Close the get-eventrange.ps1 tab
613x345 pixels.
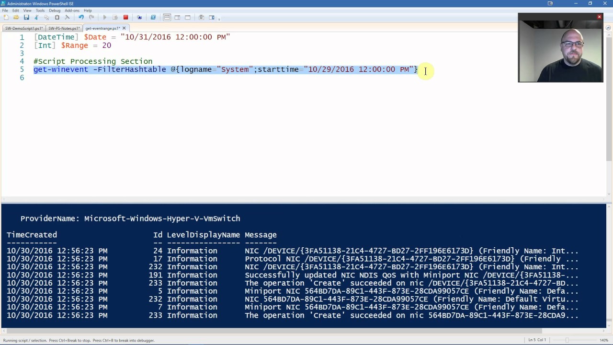pyautogui.click(x=124, y=28)
